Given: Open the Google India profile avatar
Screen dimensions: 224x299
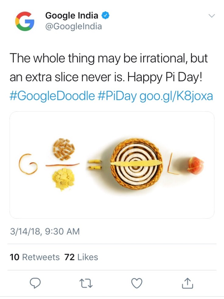Looking at the screenshot, I should click(x=25, y=21).
